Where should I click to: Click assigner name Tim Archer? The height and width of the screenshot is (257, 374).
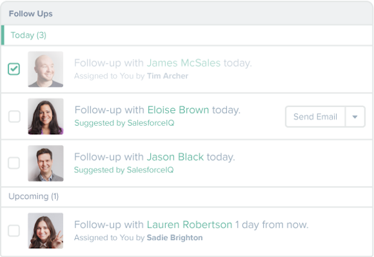[167, 76]
